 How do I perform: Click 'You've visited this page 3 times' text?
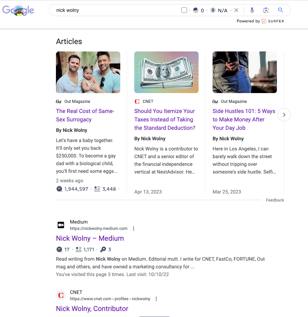[90, 274]
